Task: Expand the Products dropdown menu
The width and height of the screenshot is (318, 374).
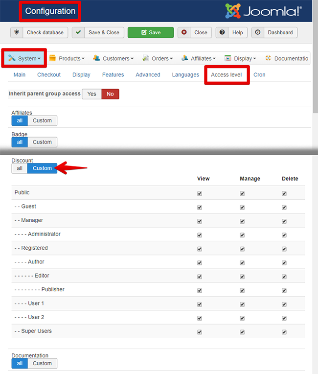Action: pyautogui.click(x=67, y=58)
